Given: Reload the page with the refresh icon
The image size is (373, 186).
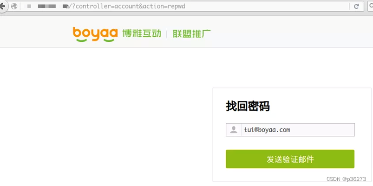Looking at the screenshot, I should 356,7.
